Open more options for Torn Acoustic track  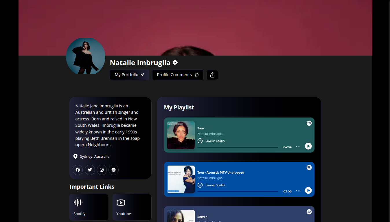[x=298, y=191]
